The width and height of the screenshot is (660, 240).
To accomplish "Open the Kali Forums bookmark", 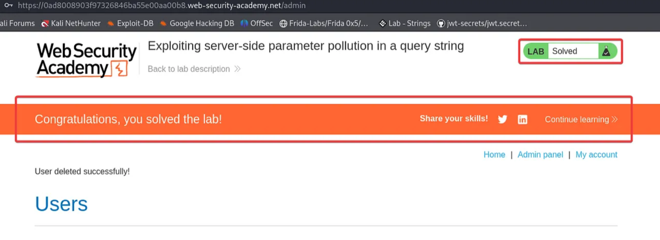I will coord(17,23).
